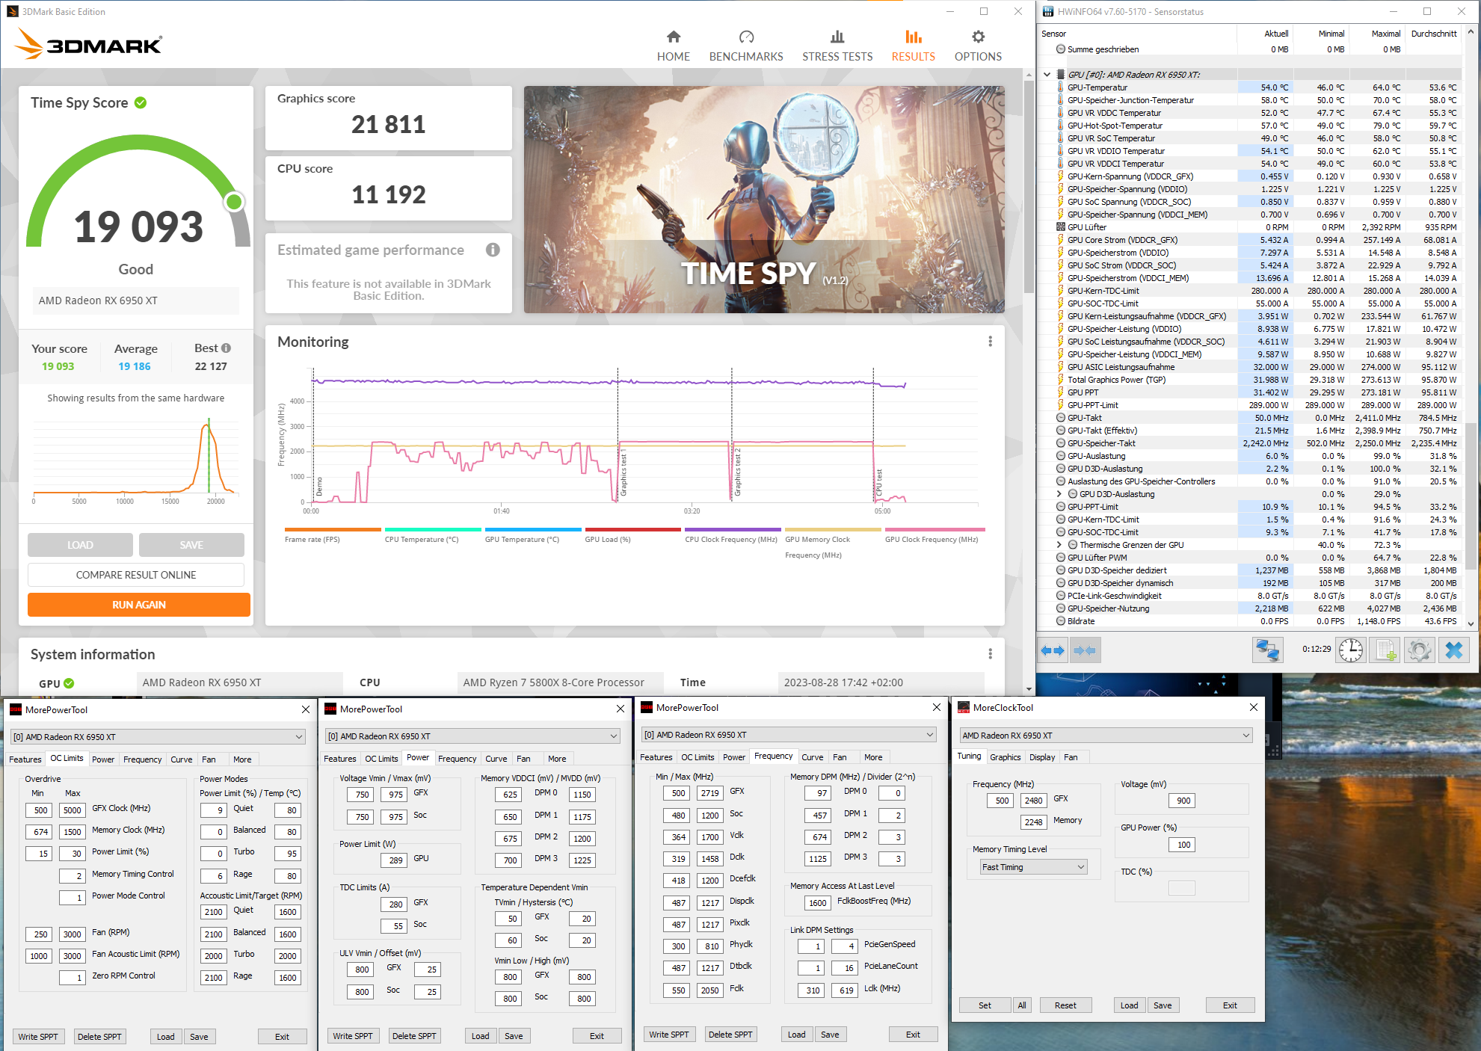Click the GPU Power percent input field
The image size is (1481, 1051).
pyautogui.click(x=1183, y=845)
